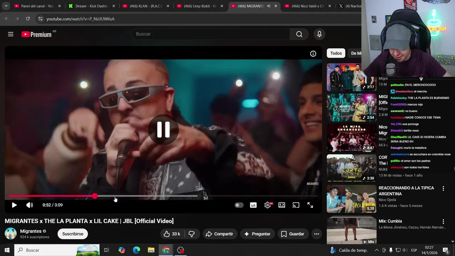Open the 3:17 recommended video thumbnail

click(352, 77)
